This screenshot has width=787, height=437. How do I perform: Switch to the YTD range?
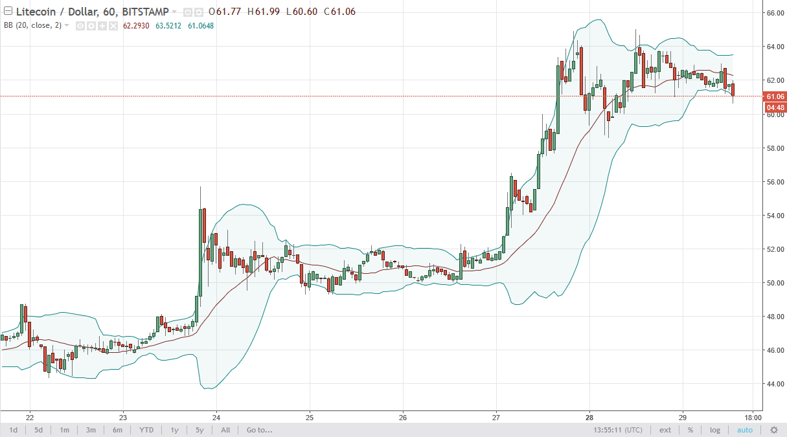click(146, 430)
